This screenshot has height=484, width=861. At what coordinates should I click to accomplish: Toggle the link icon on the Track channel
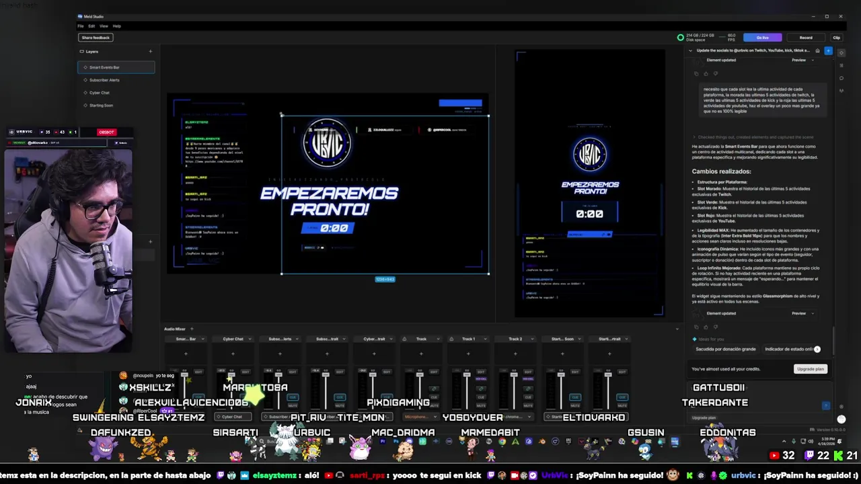pos(434,389)
